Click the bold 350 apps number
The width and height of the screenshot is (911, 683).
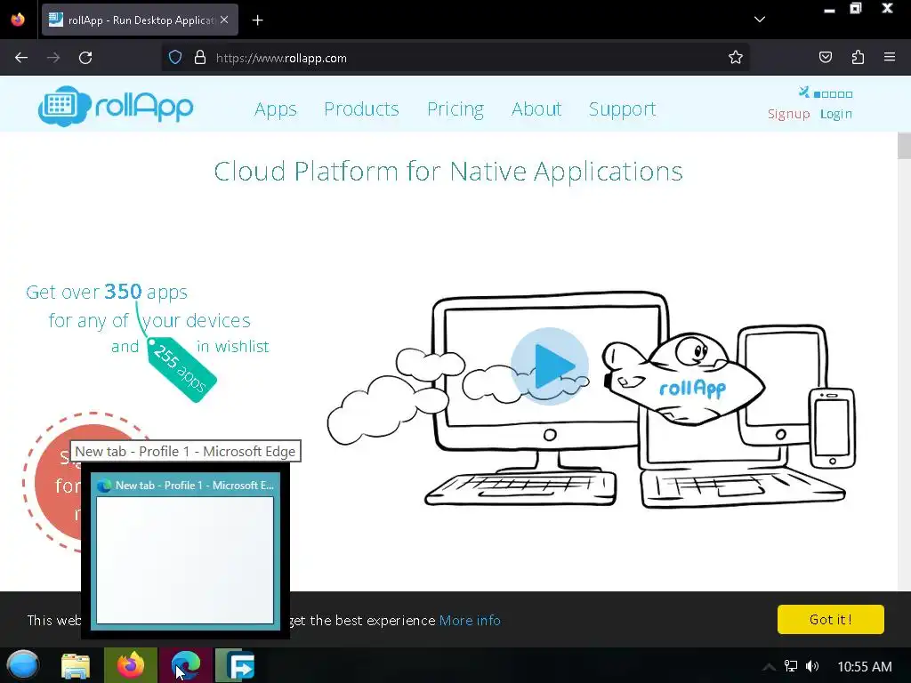tap(123, 291)
